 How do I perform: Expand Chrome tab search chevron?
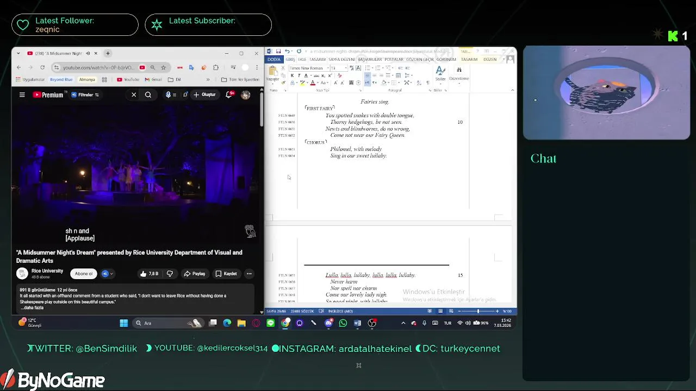pyautogui.click(x=18, y=53)
